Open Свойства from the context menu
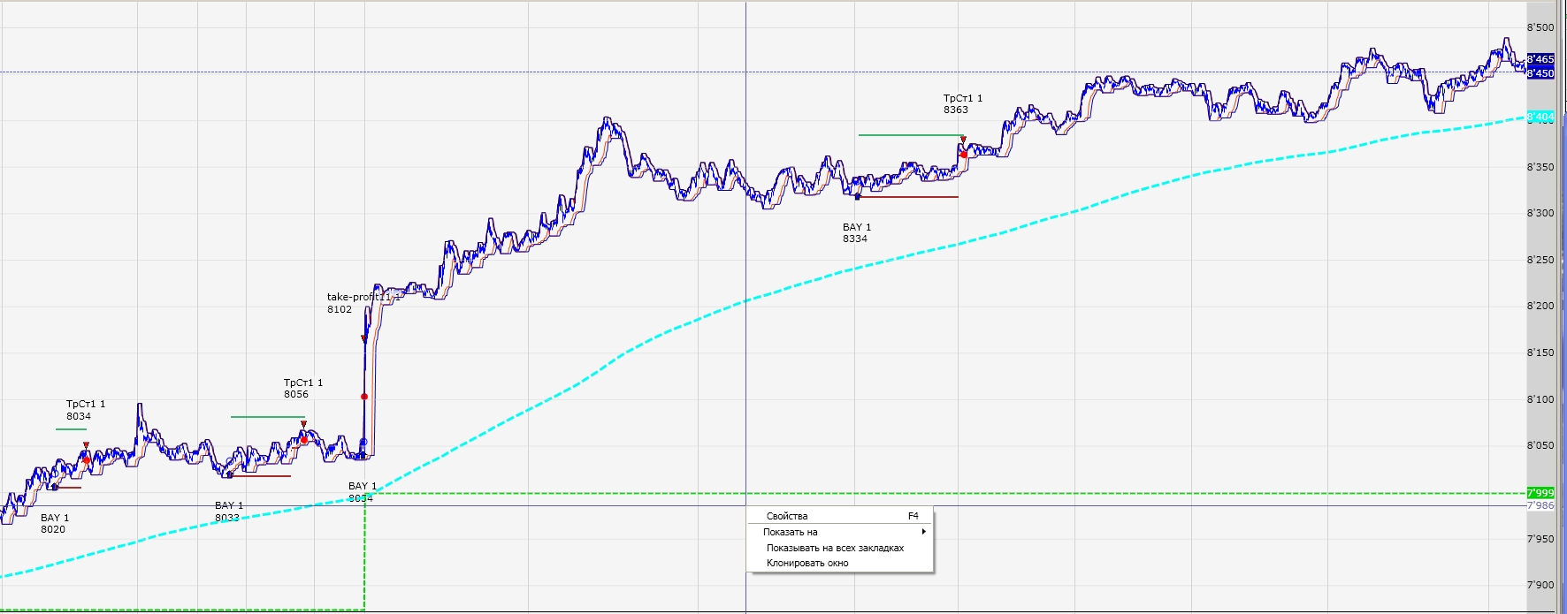 click(840, 516)
